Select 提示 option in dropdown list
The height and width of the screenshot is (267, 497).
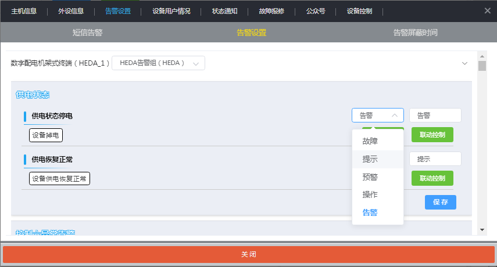coord(370,159)
